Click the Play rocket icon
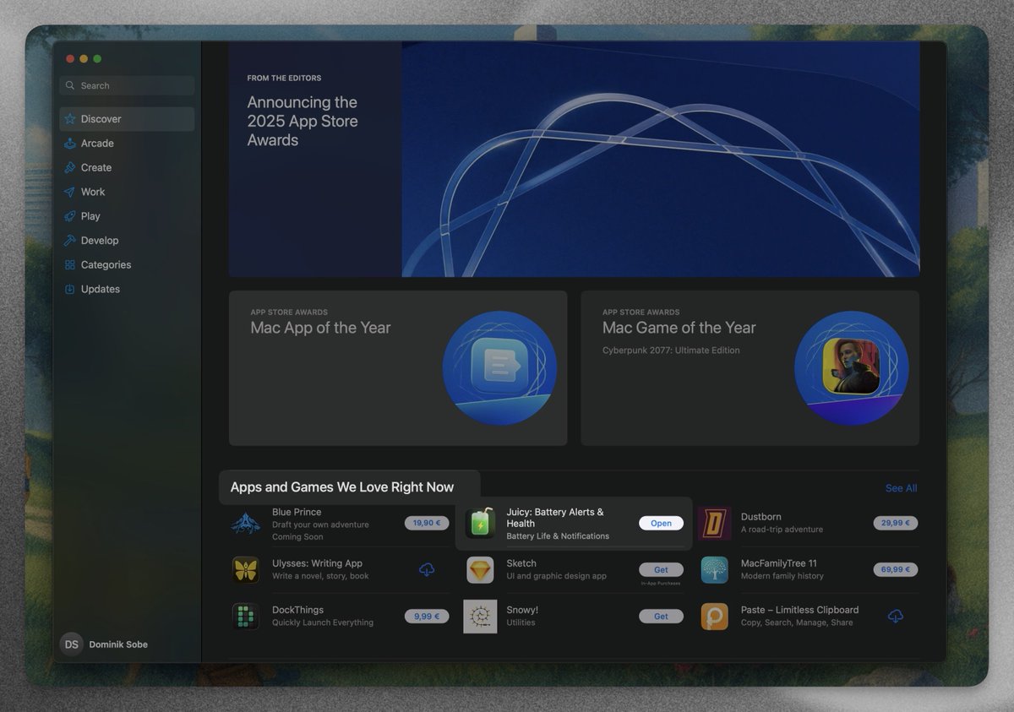This screenshot has height=712, width=1014. (x=70, y=216)
